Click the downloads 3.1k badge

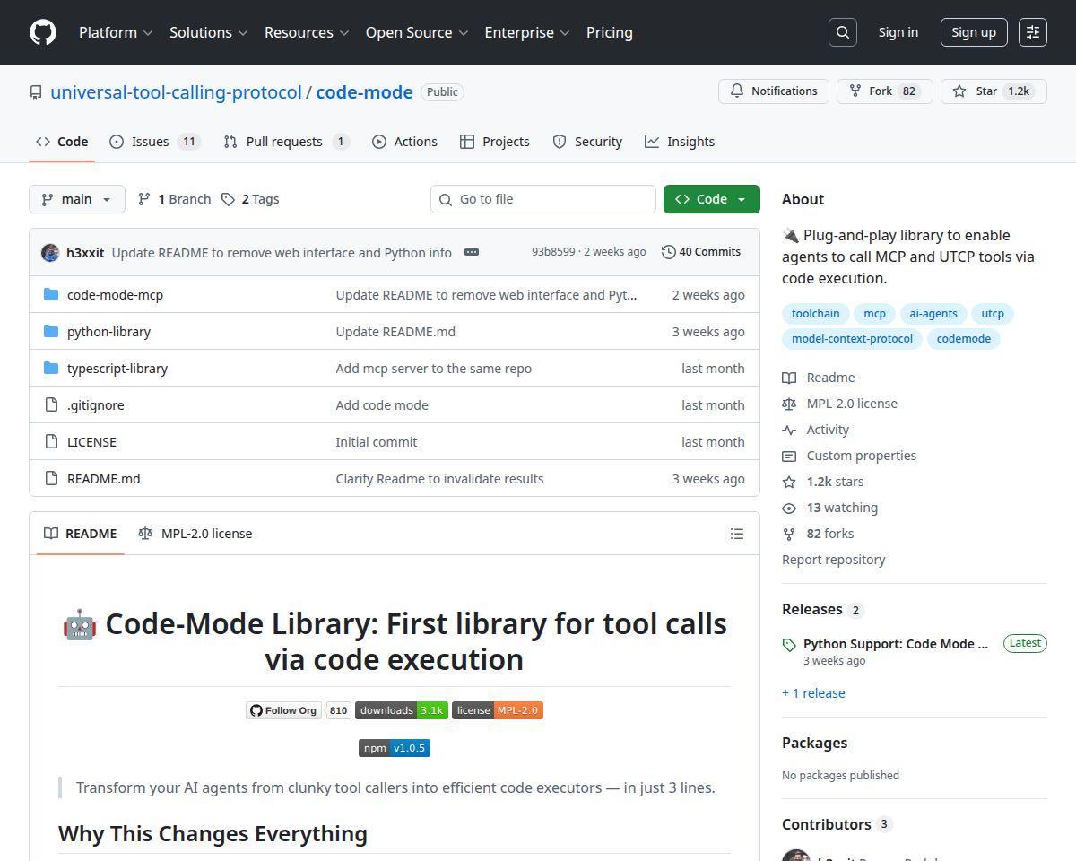tap(401, 710)
